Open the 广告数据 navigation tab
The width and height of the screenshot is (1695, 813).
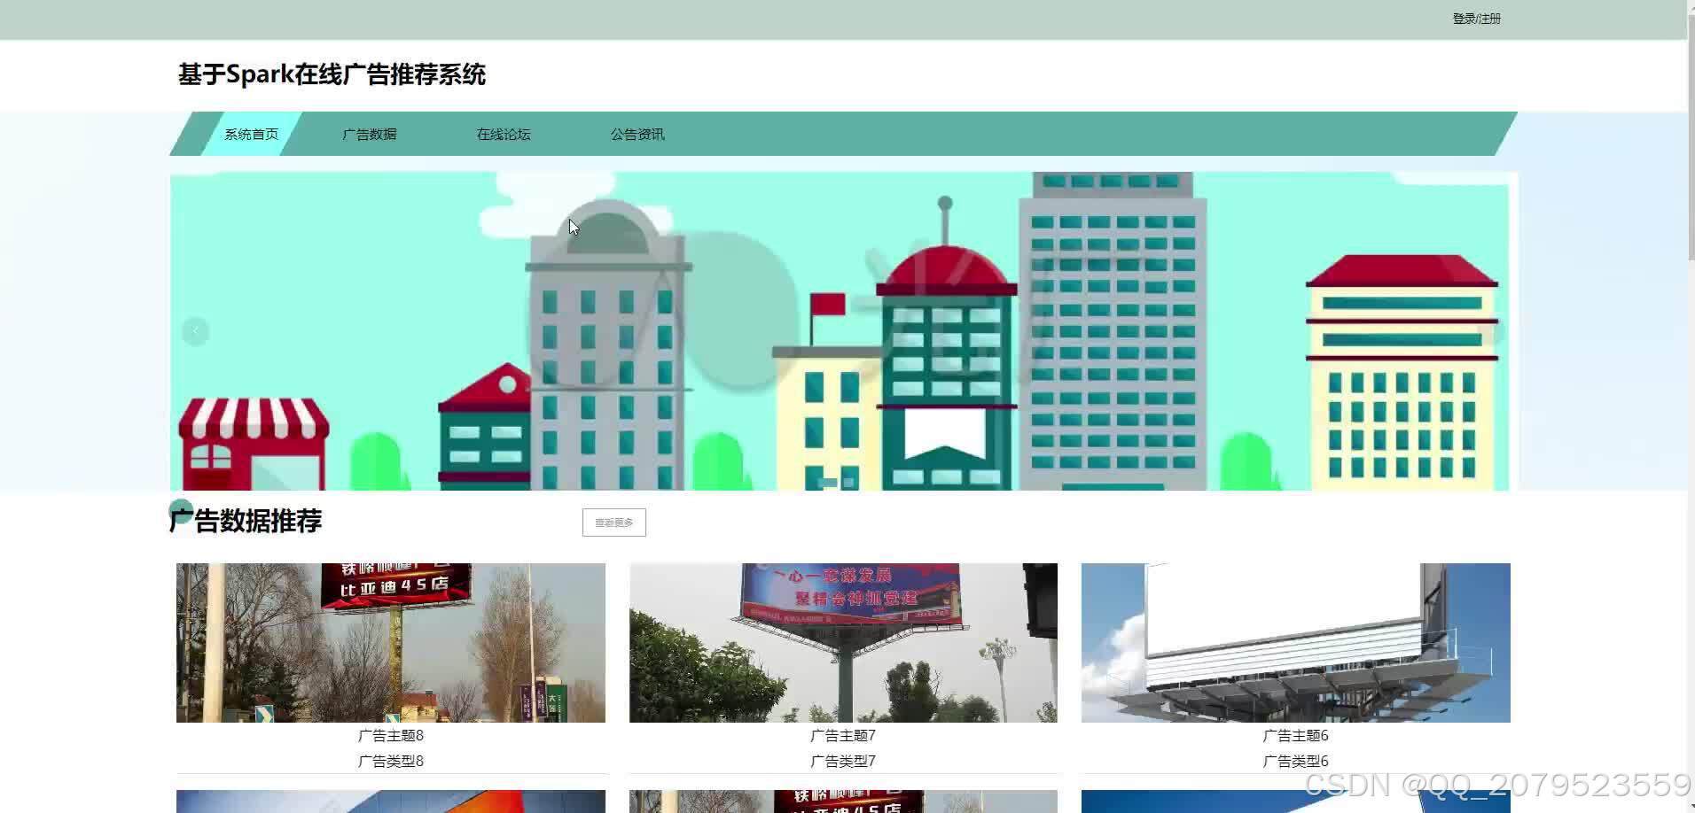[x=370, y=134]
